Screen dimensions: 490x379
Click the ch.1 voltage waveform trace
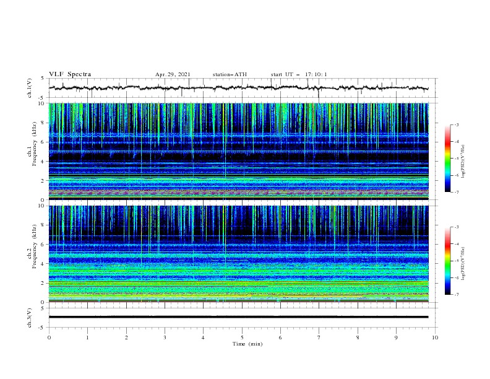(238, 88)
